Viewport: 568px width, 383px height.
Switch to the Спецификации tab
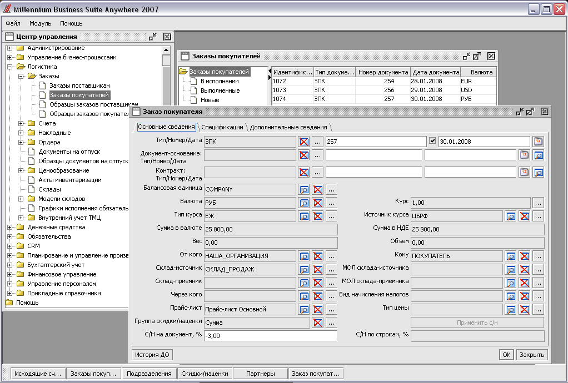point(222,127)
